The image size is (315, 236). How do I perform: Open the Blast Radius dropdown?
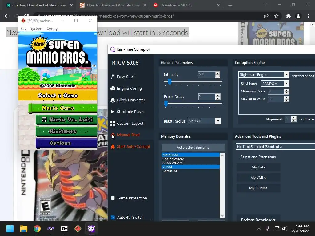tap(218, 121)
